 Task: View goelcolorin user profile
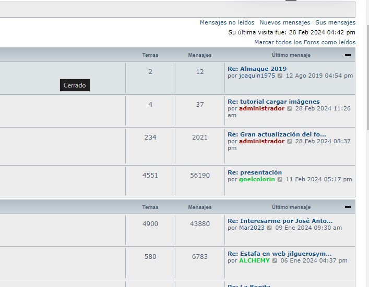[257, 180]
